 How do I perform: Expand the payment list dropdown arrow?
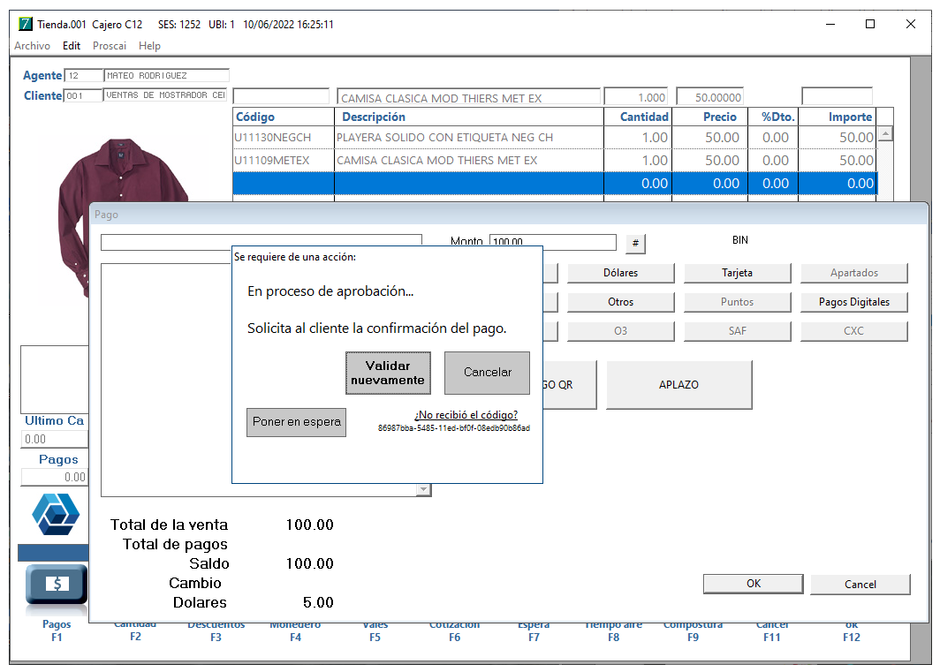424,490
